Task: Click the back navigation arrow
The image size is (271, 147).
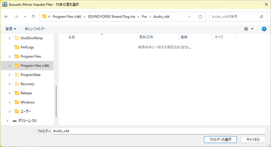Action: point(6,17)
